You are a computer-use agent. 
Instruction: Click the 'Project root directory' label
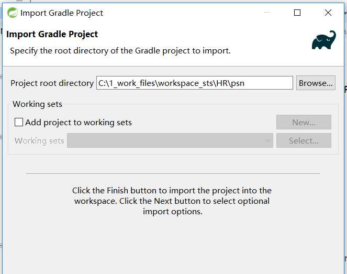coord(52,83)
